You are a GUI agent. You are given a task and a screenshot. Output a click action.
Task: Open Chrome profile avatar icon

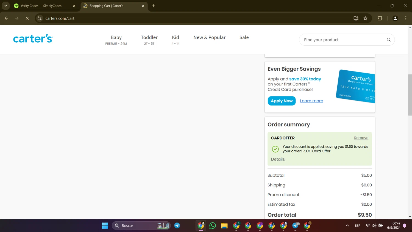tap(395, 18)
